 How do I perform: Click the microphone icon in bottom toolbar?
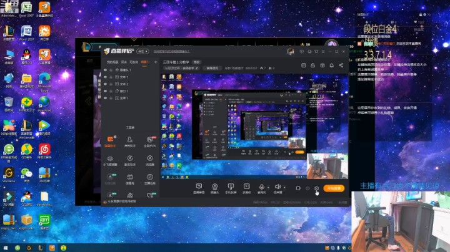pos(261,187)
